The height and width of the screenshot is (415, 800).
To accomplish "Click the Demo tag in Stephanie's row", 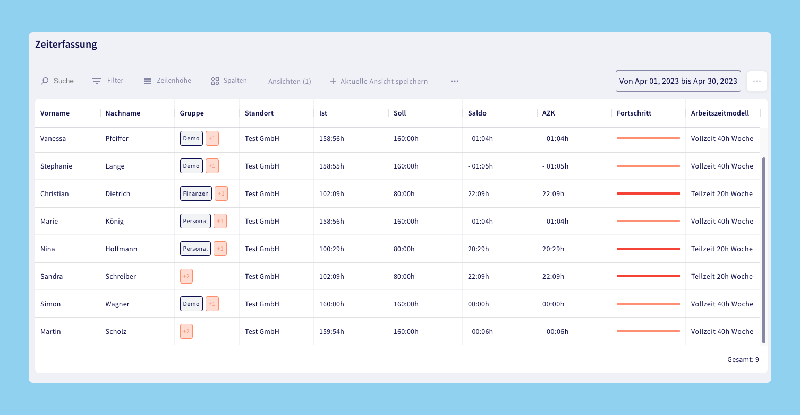I will tap(191, 166).
